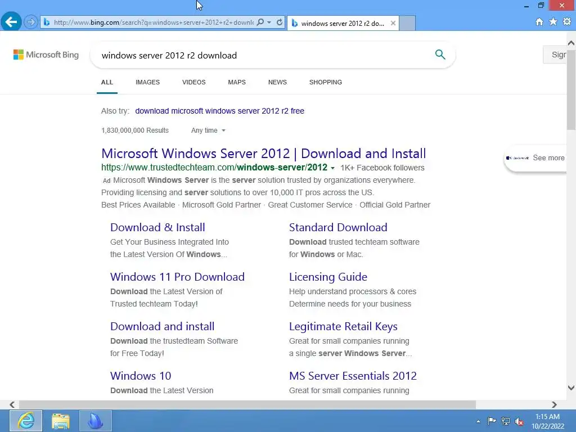Click the vertical scrollbar up arrow
The image size is (576, 432).
[571, 43]
